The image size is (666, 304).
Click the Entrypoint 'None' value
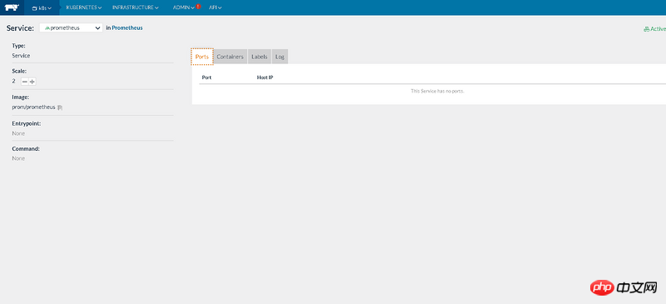click(x=18, y=133)
